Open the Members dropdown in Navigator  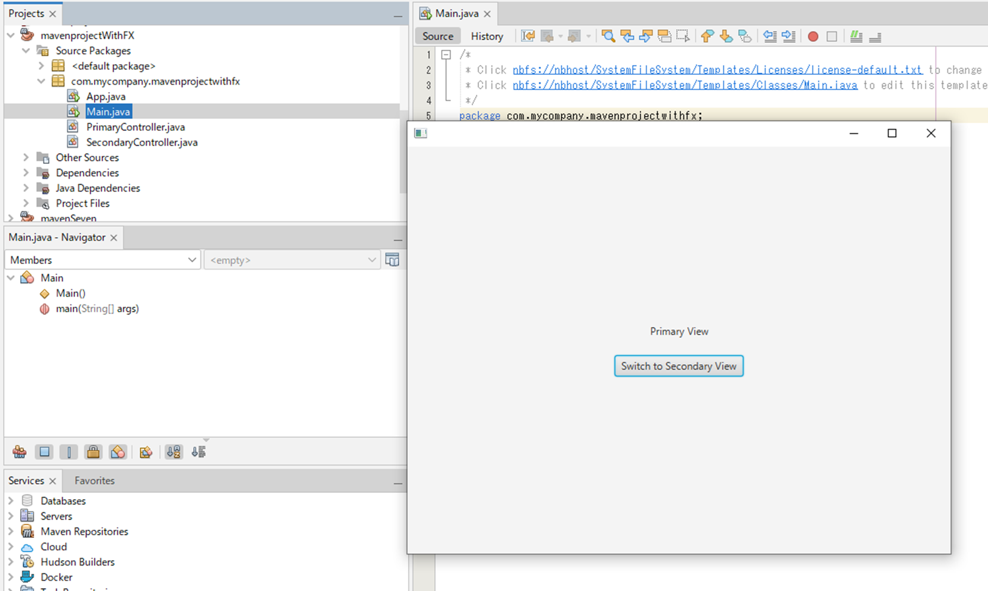[102, 259]
